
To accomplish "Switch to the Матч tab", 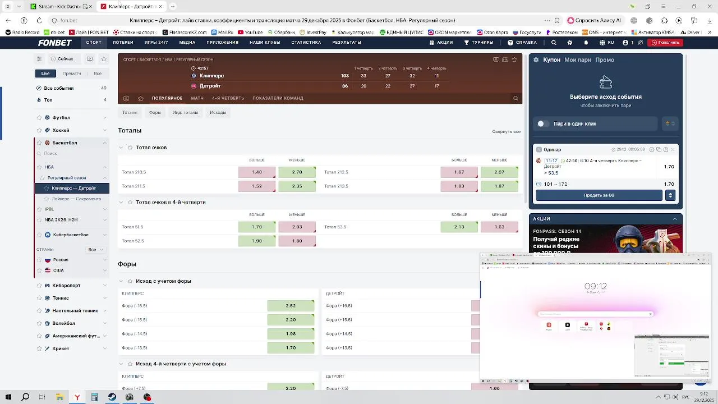I will tap(197, 98).
